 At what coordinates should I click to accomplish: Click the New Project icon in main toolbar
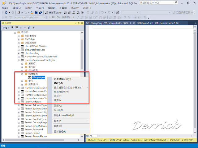pyautogui.click(x=19, y=12)
